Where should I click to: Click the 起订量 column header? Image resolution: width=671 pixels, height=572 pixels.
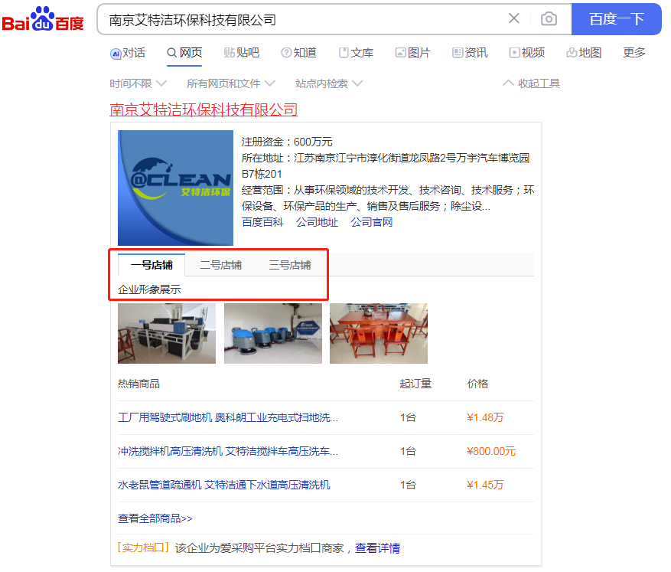[415, 384]
